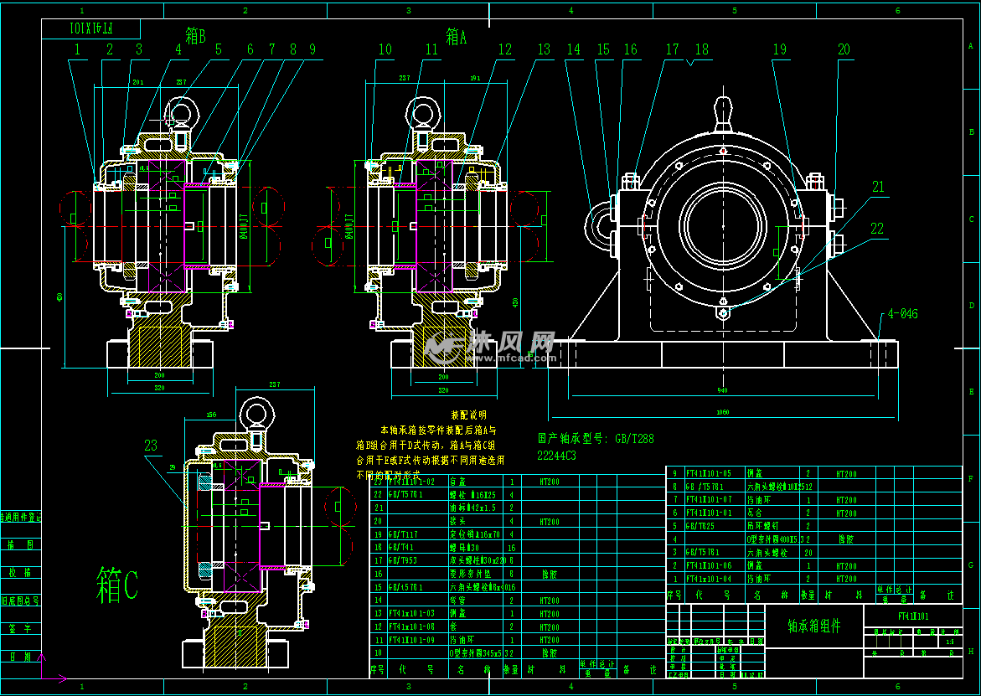Select the large 箱C label
981x696 pixels.
point(117,584)
